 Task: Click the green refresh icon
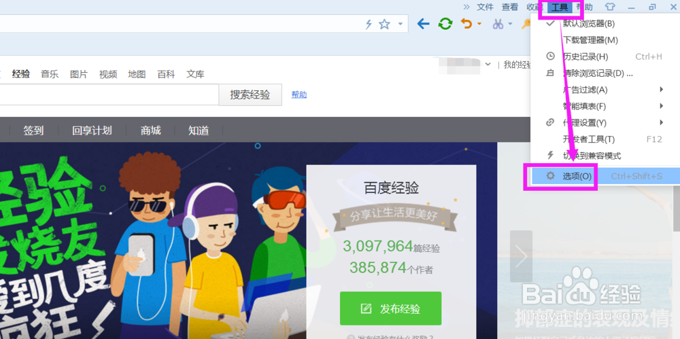tap(445, 24)
